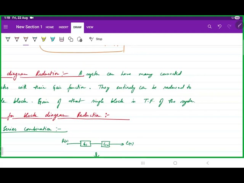Image resolution: width=244 pixels, height=183 pixels.
Task: Open search in the notebook
Action: pyautogui.click(x=210, y=27)
